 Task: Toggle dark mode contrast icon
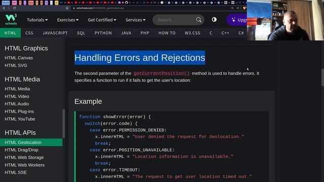pyautogui.click(x=214, y=20)
